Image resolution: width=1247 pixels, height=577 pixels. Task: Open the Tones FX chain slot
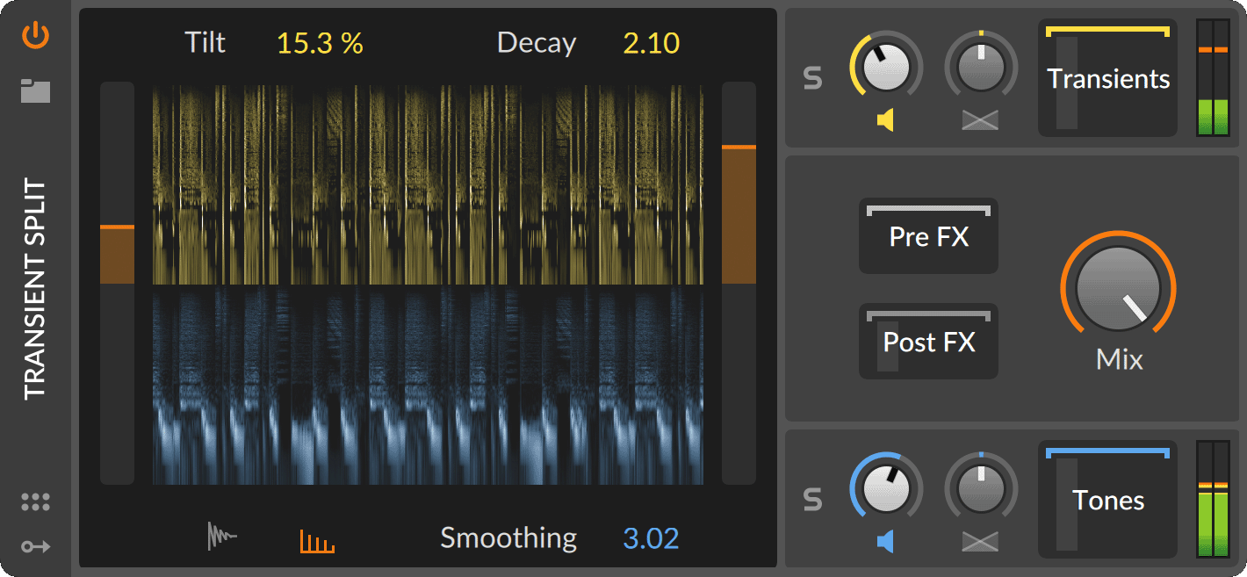[x=1107, y=501]
